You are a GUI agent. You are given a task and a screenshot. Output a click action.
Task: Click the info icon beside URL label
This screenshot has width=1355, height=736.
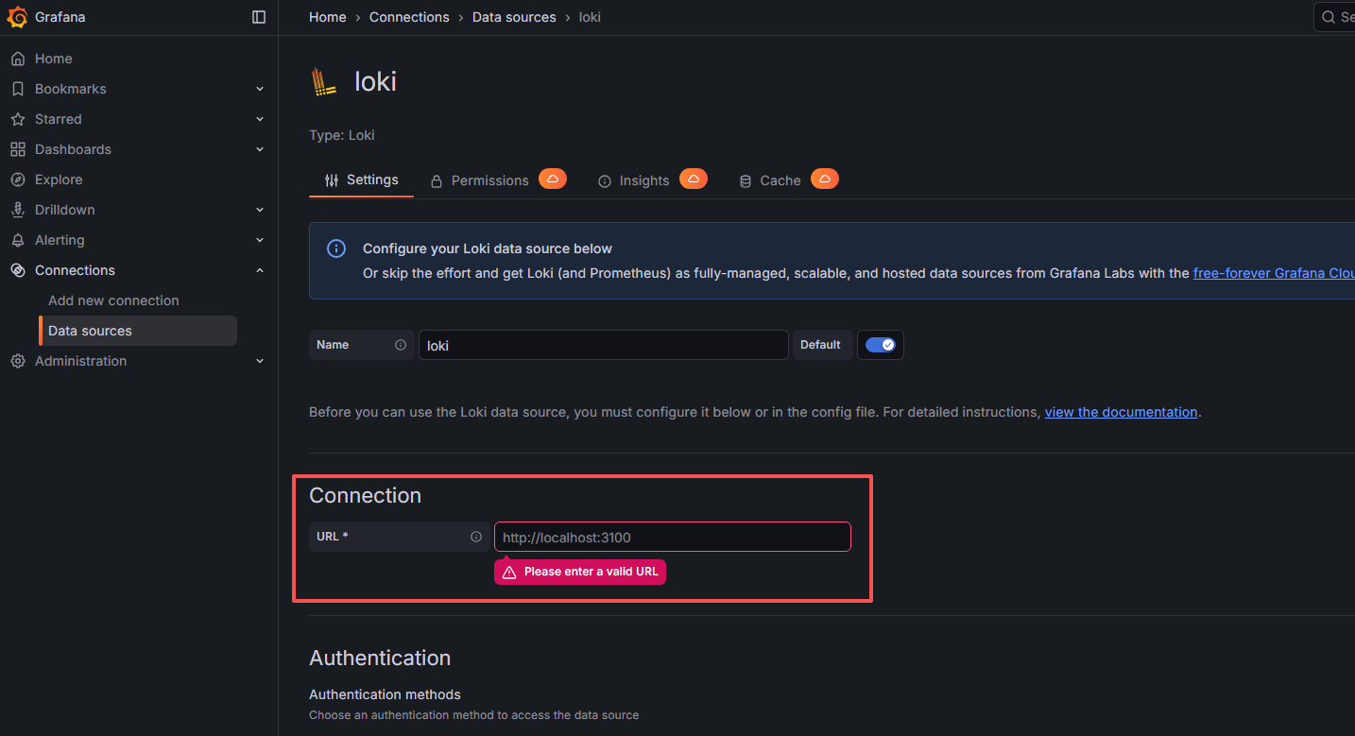coord(476,537)
